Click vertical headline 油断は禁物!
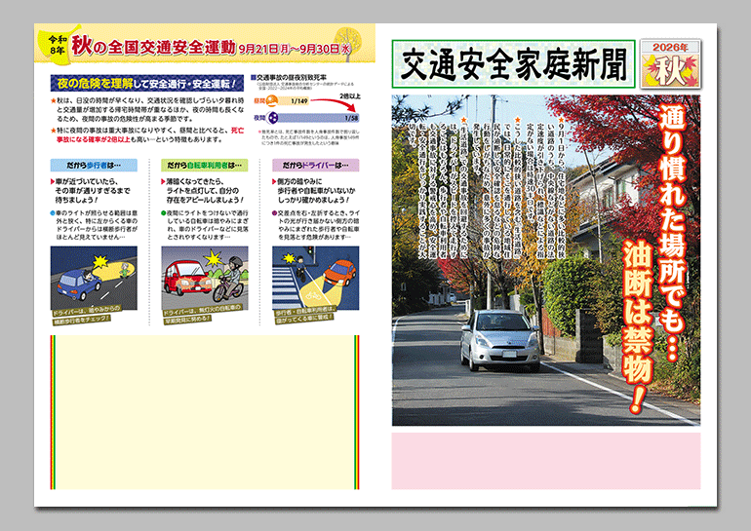The image size is (751, 531). click(x=638, y=326)
